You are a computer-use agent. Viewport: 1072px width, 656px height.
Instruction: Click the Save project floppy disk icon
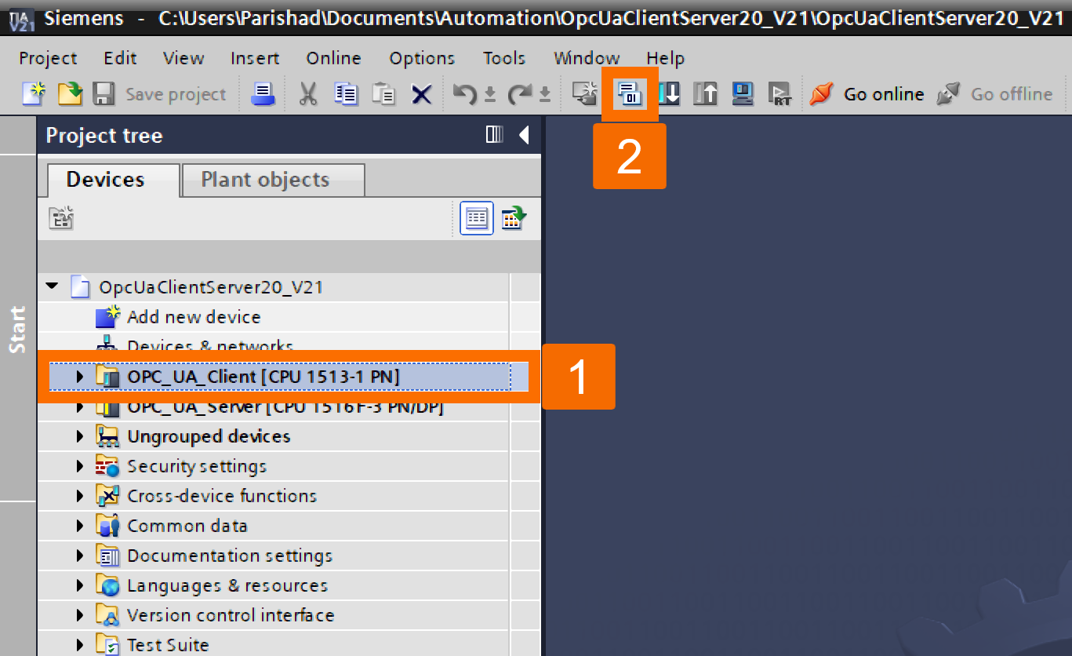[104, 94]
